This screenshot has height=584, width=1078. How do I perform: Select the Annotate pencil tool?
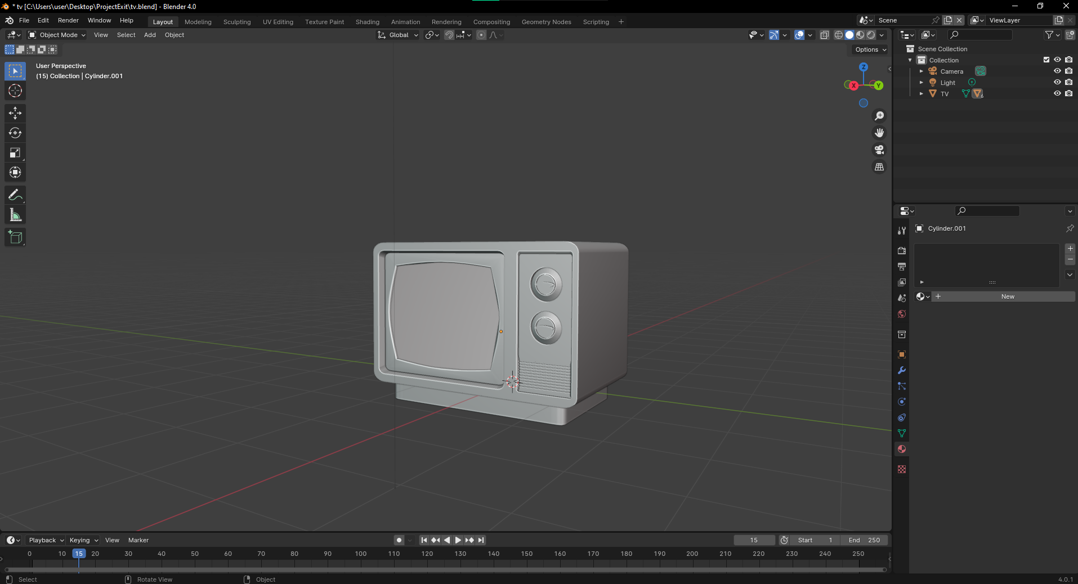point(15,195)
